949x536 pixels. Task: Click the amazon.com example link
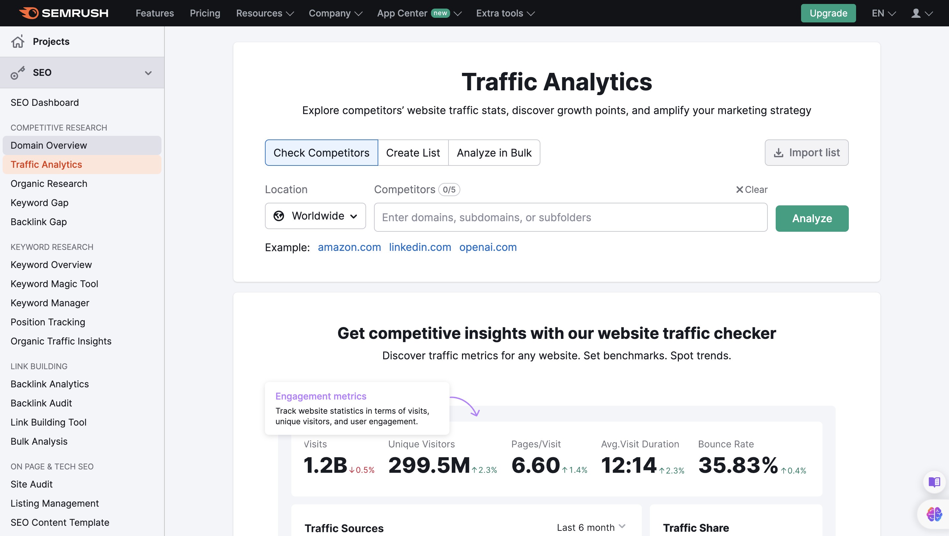(349, 247)
